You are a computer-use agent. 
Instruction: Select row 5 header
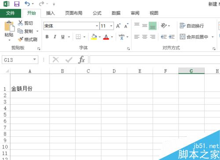[5, 114]
